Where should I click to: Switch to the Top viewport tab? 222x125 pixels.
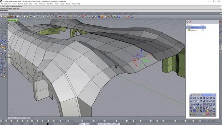[18, 118]
